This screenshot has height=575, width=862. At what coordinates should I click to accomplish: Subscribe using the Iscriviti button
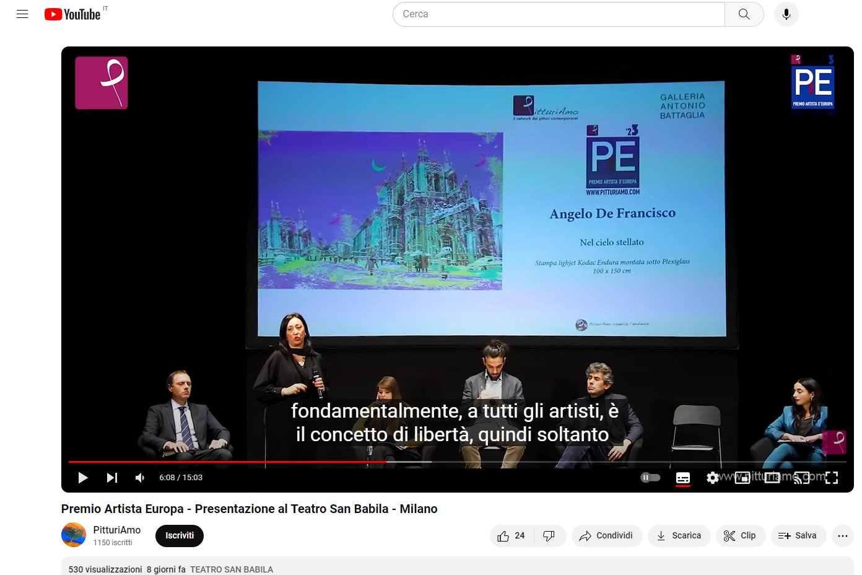point(179,536)
